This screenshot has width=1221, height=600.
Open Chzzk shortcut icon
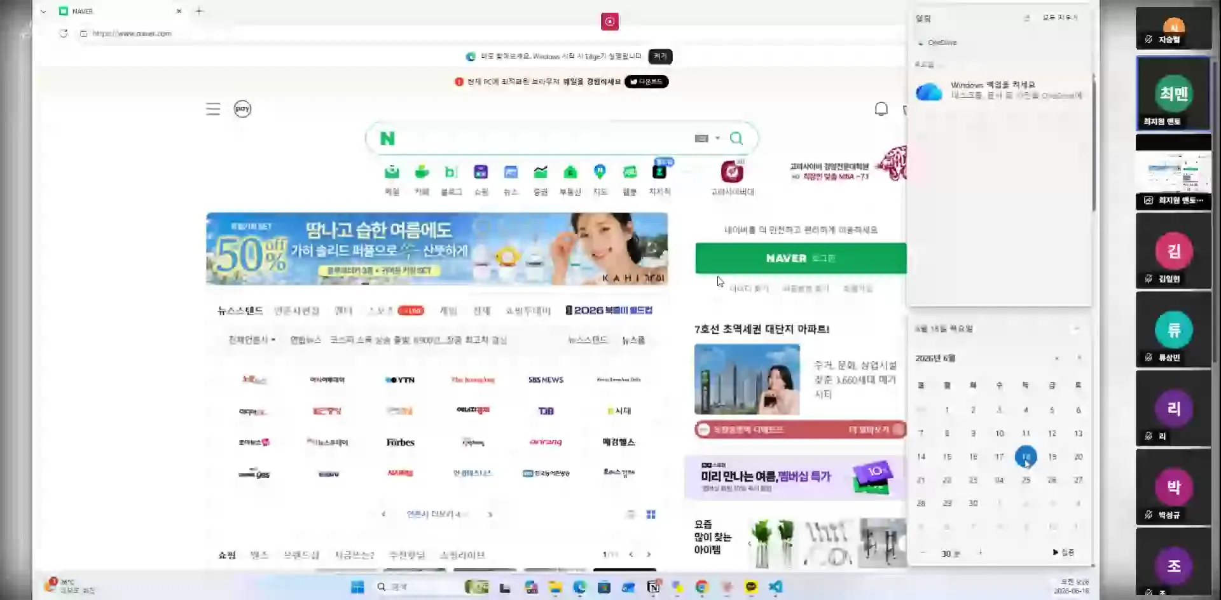click(x=659, y=172)
